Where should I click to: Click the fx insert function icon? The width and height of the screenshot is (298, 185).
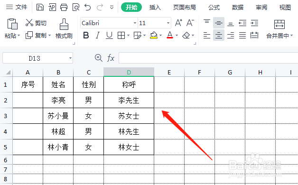pyautogui.click(x=111, y=58)
